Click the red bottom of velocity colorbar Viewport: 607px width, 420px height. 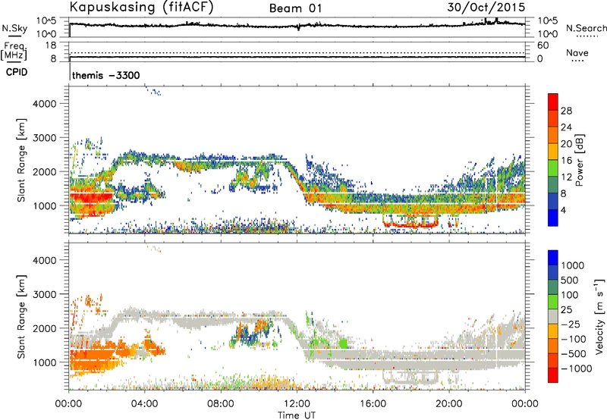[x=553, y=375]
